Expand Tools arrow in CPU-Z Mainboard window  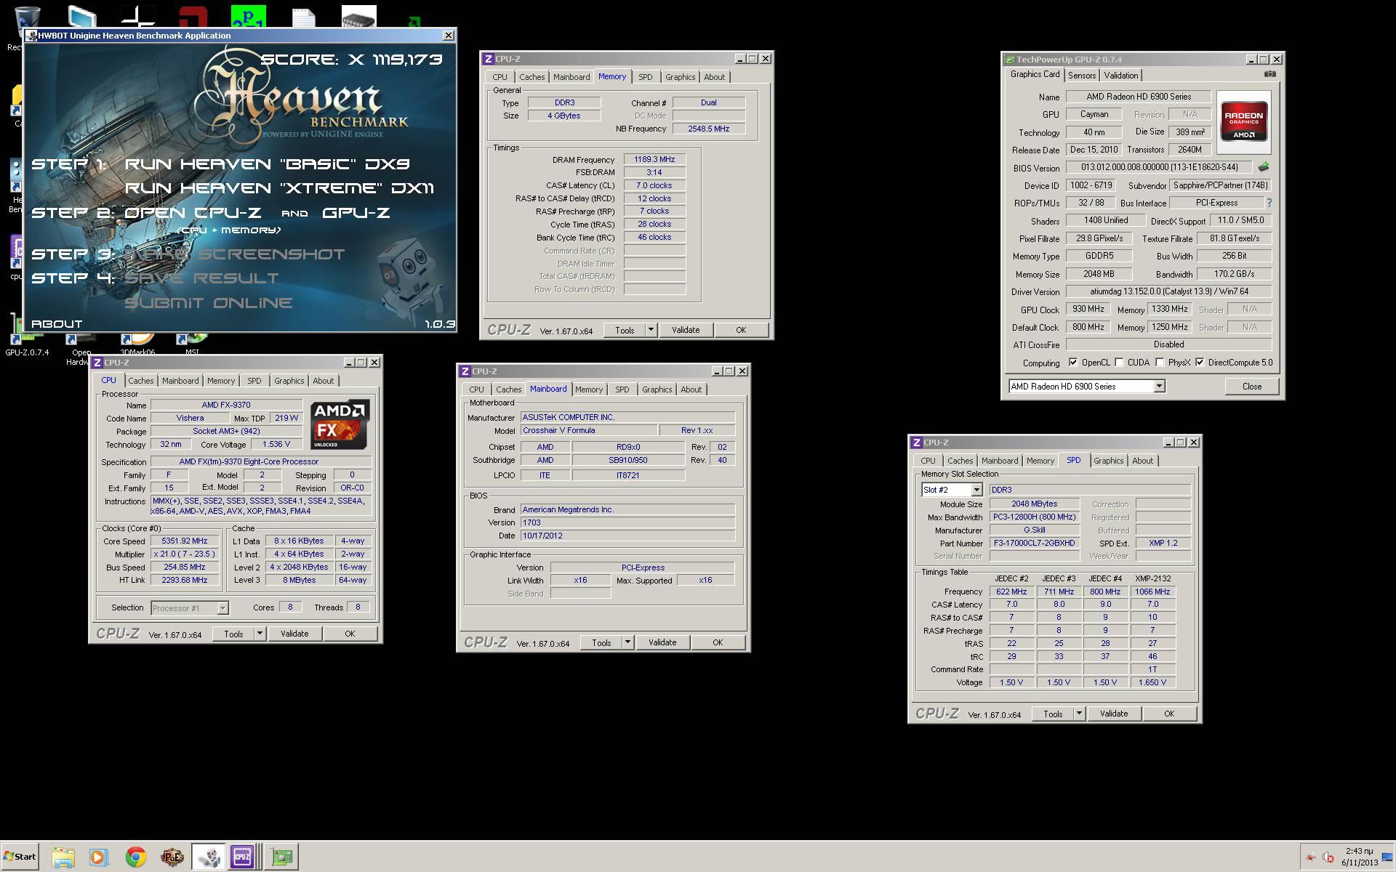(627, 642)
